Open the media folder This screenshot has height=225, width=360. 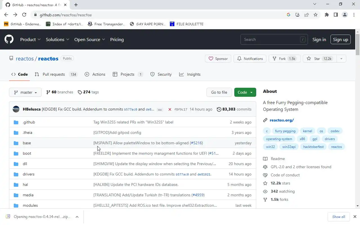pyautogui.click(x=28, y=195)
